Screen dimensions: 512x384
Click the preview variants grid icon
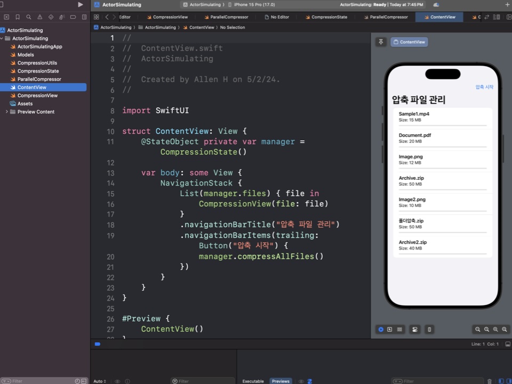[x=399, y=330]
